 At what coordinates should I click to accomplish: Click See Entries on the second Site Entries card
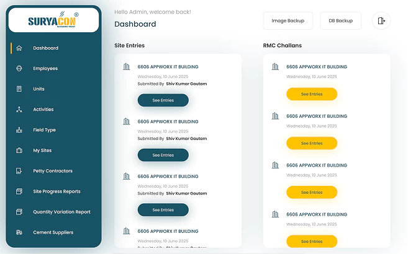tap(163, 155)
